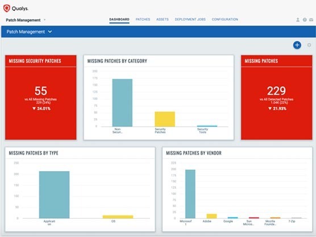Click 'vs All Detected Patches 1.04K (22%)' text

[x=276, y=101]
